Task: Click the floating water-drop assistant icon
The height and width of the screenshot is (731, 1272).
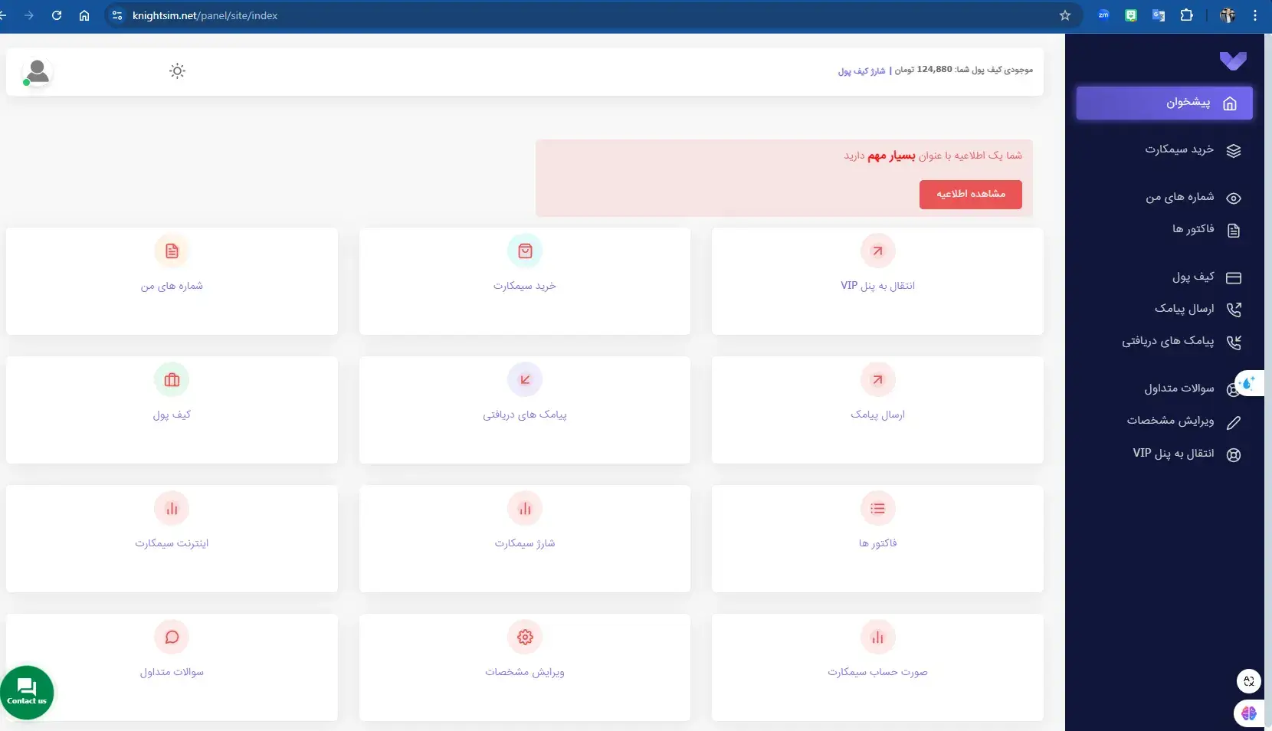Action: click(x=1249, y=382)
